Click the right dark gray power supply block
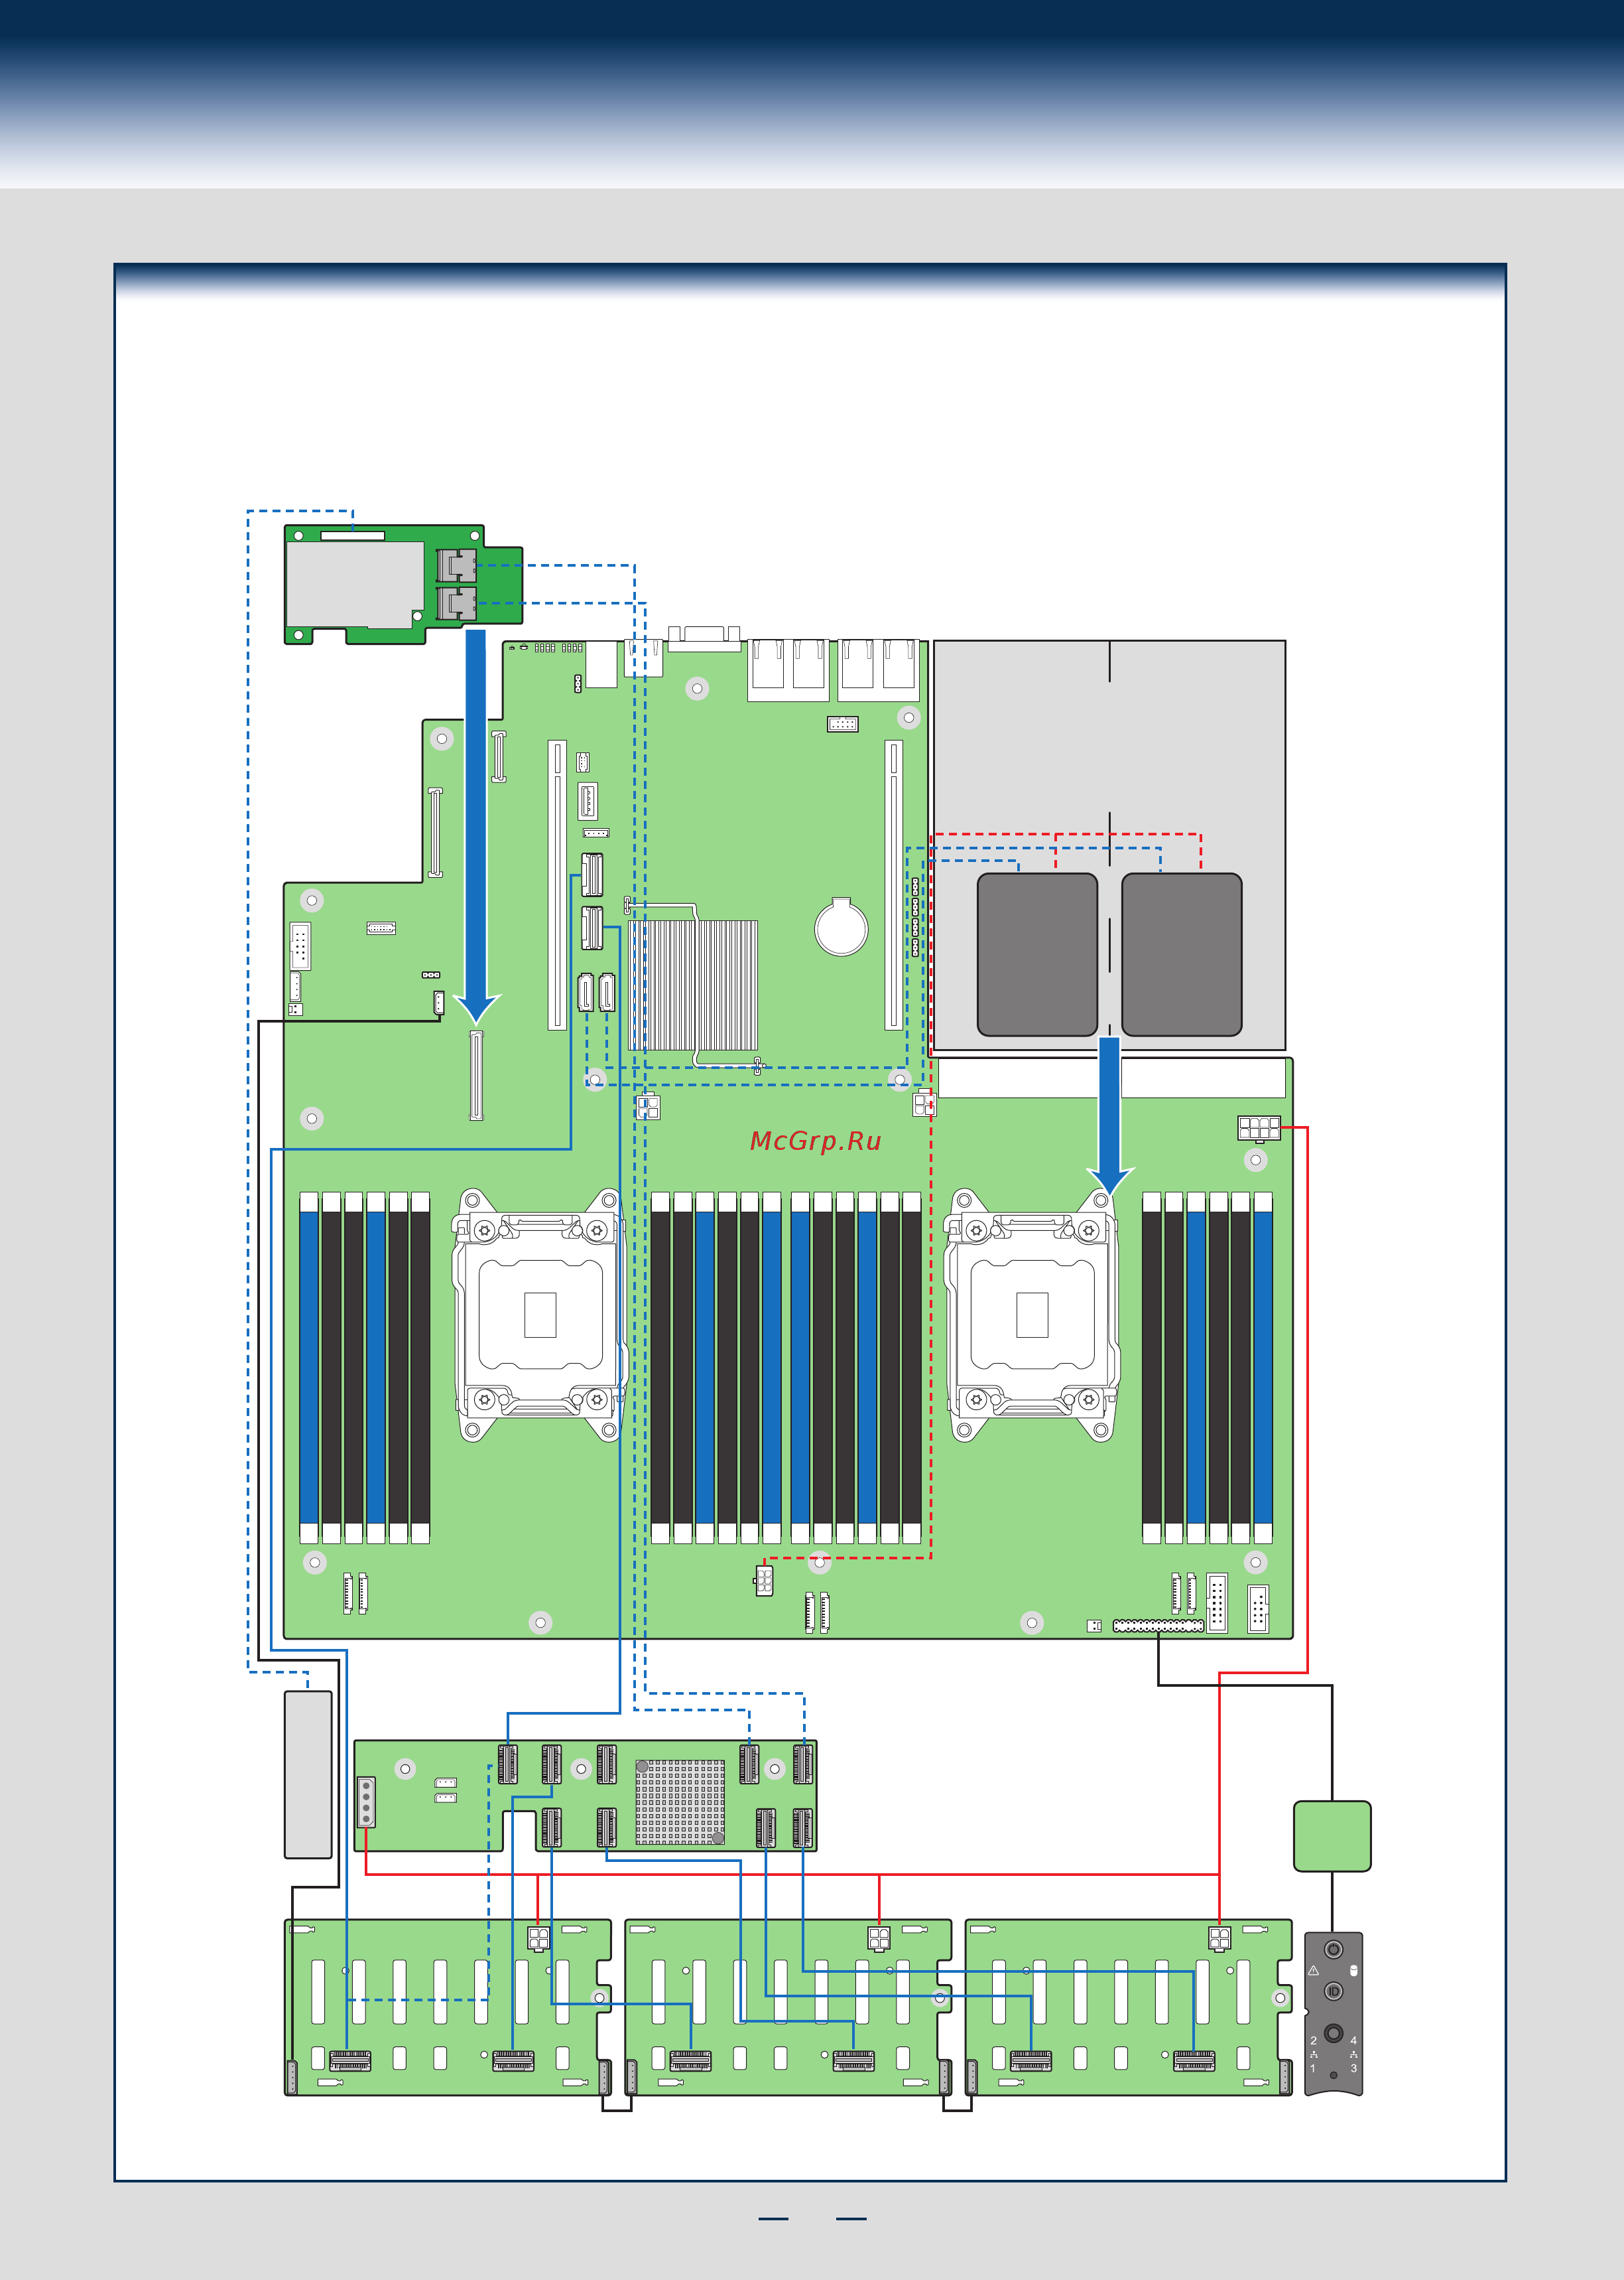 (1182, 954)
